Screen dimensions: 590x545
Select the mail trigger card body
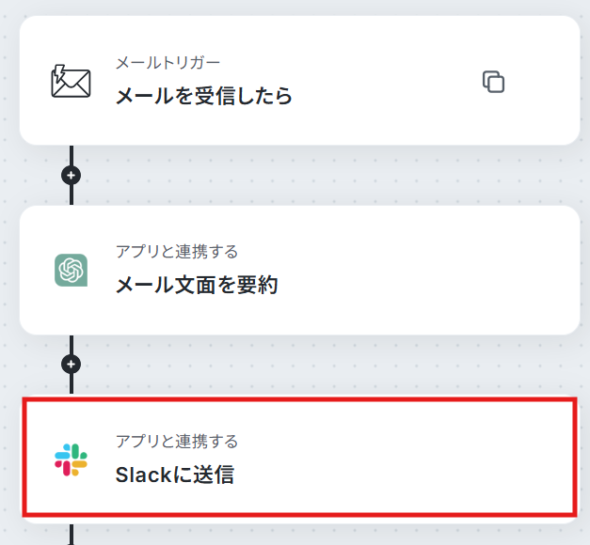(x=299, y=81)
